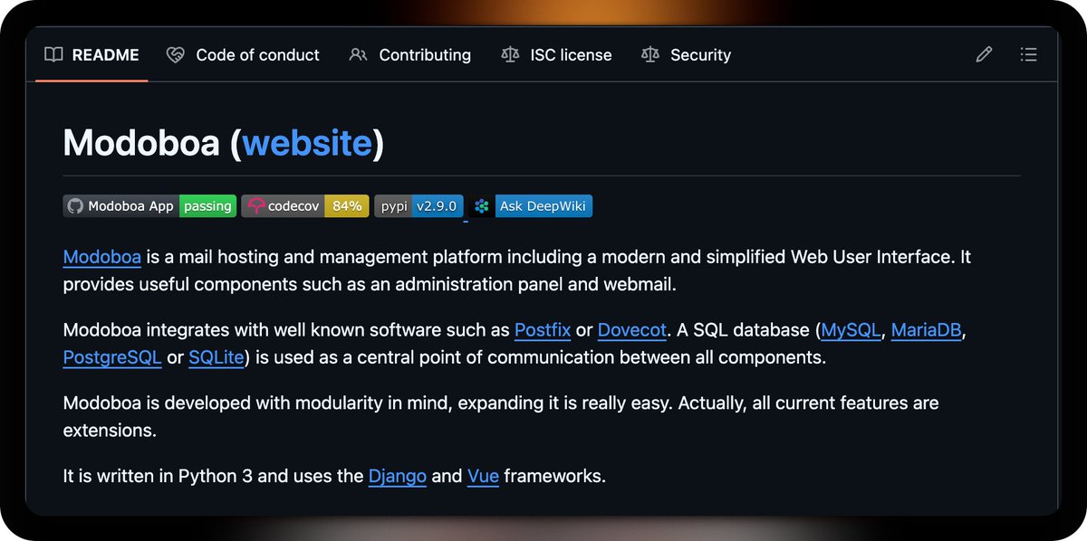
Task: View the ISC license tab
Action: pyautogui.click(x=556, y=55)
